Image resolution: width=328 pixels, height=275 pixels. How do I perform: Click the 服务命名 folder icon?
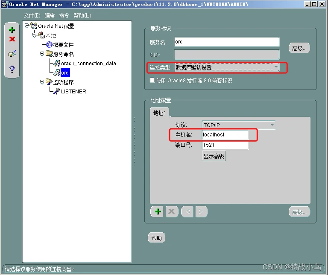(50, 54)
